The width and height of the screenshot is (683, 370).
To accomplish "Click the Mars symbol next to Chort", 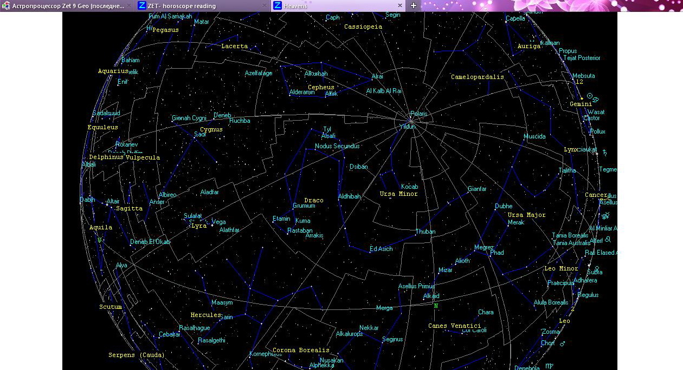I will click(563, 343).
